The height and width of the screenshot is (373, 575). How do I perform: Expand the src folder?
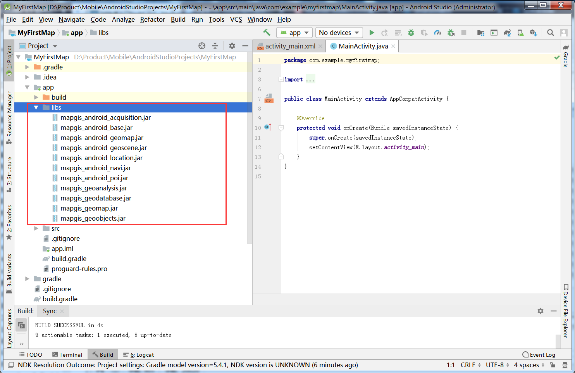click(x=36, y=228)
